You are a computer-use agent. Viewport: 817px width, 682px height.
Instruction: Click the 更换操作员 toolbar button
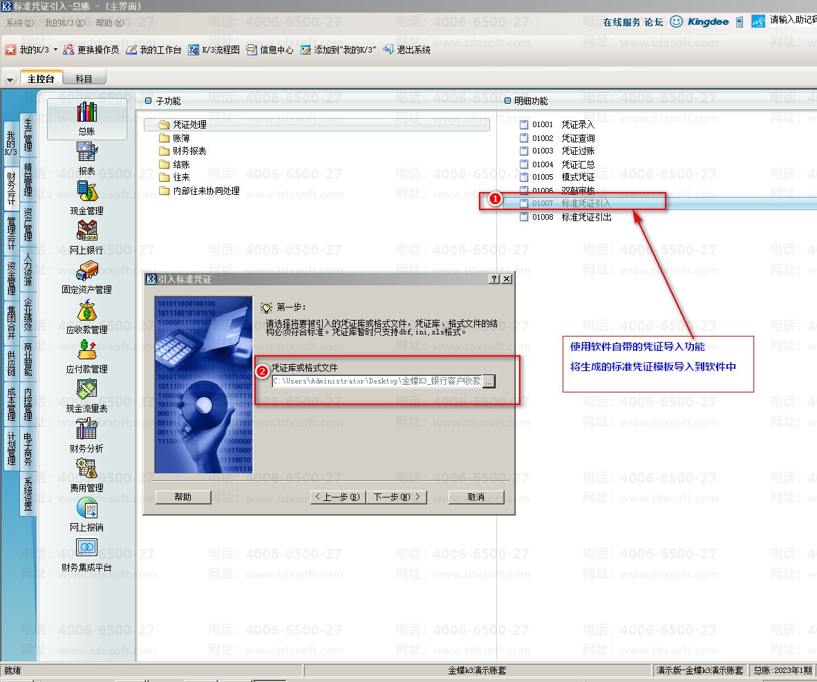coord(91,50)
